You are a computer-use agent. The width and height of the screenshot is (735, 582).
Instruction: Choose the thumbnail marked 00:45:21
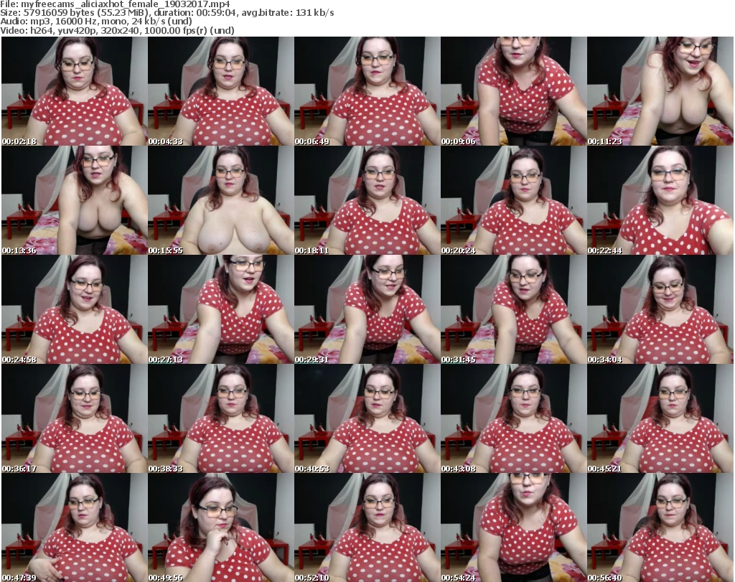[x=660, y=418]
